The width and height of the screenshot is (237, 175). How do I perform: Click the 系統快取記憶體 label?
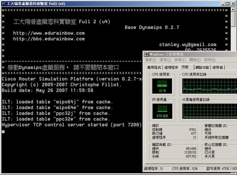point(216,137)
